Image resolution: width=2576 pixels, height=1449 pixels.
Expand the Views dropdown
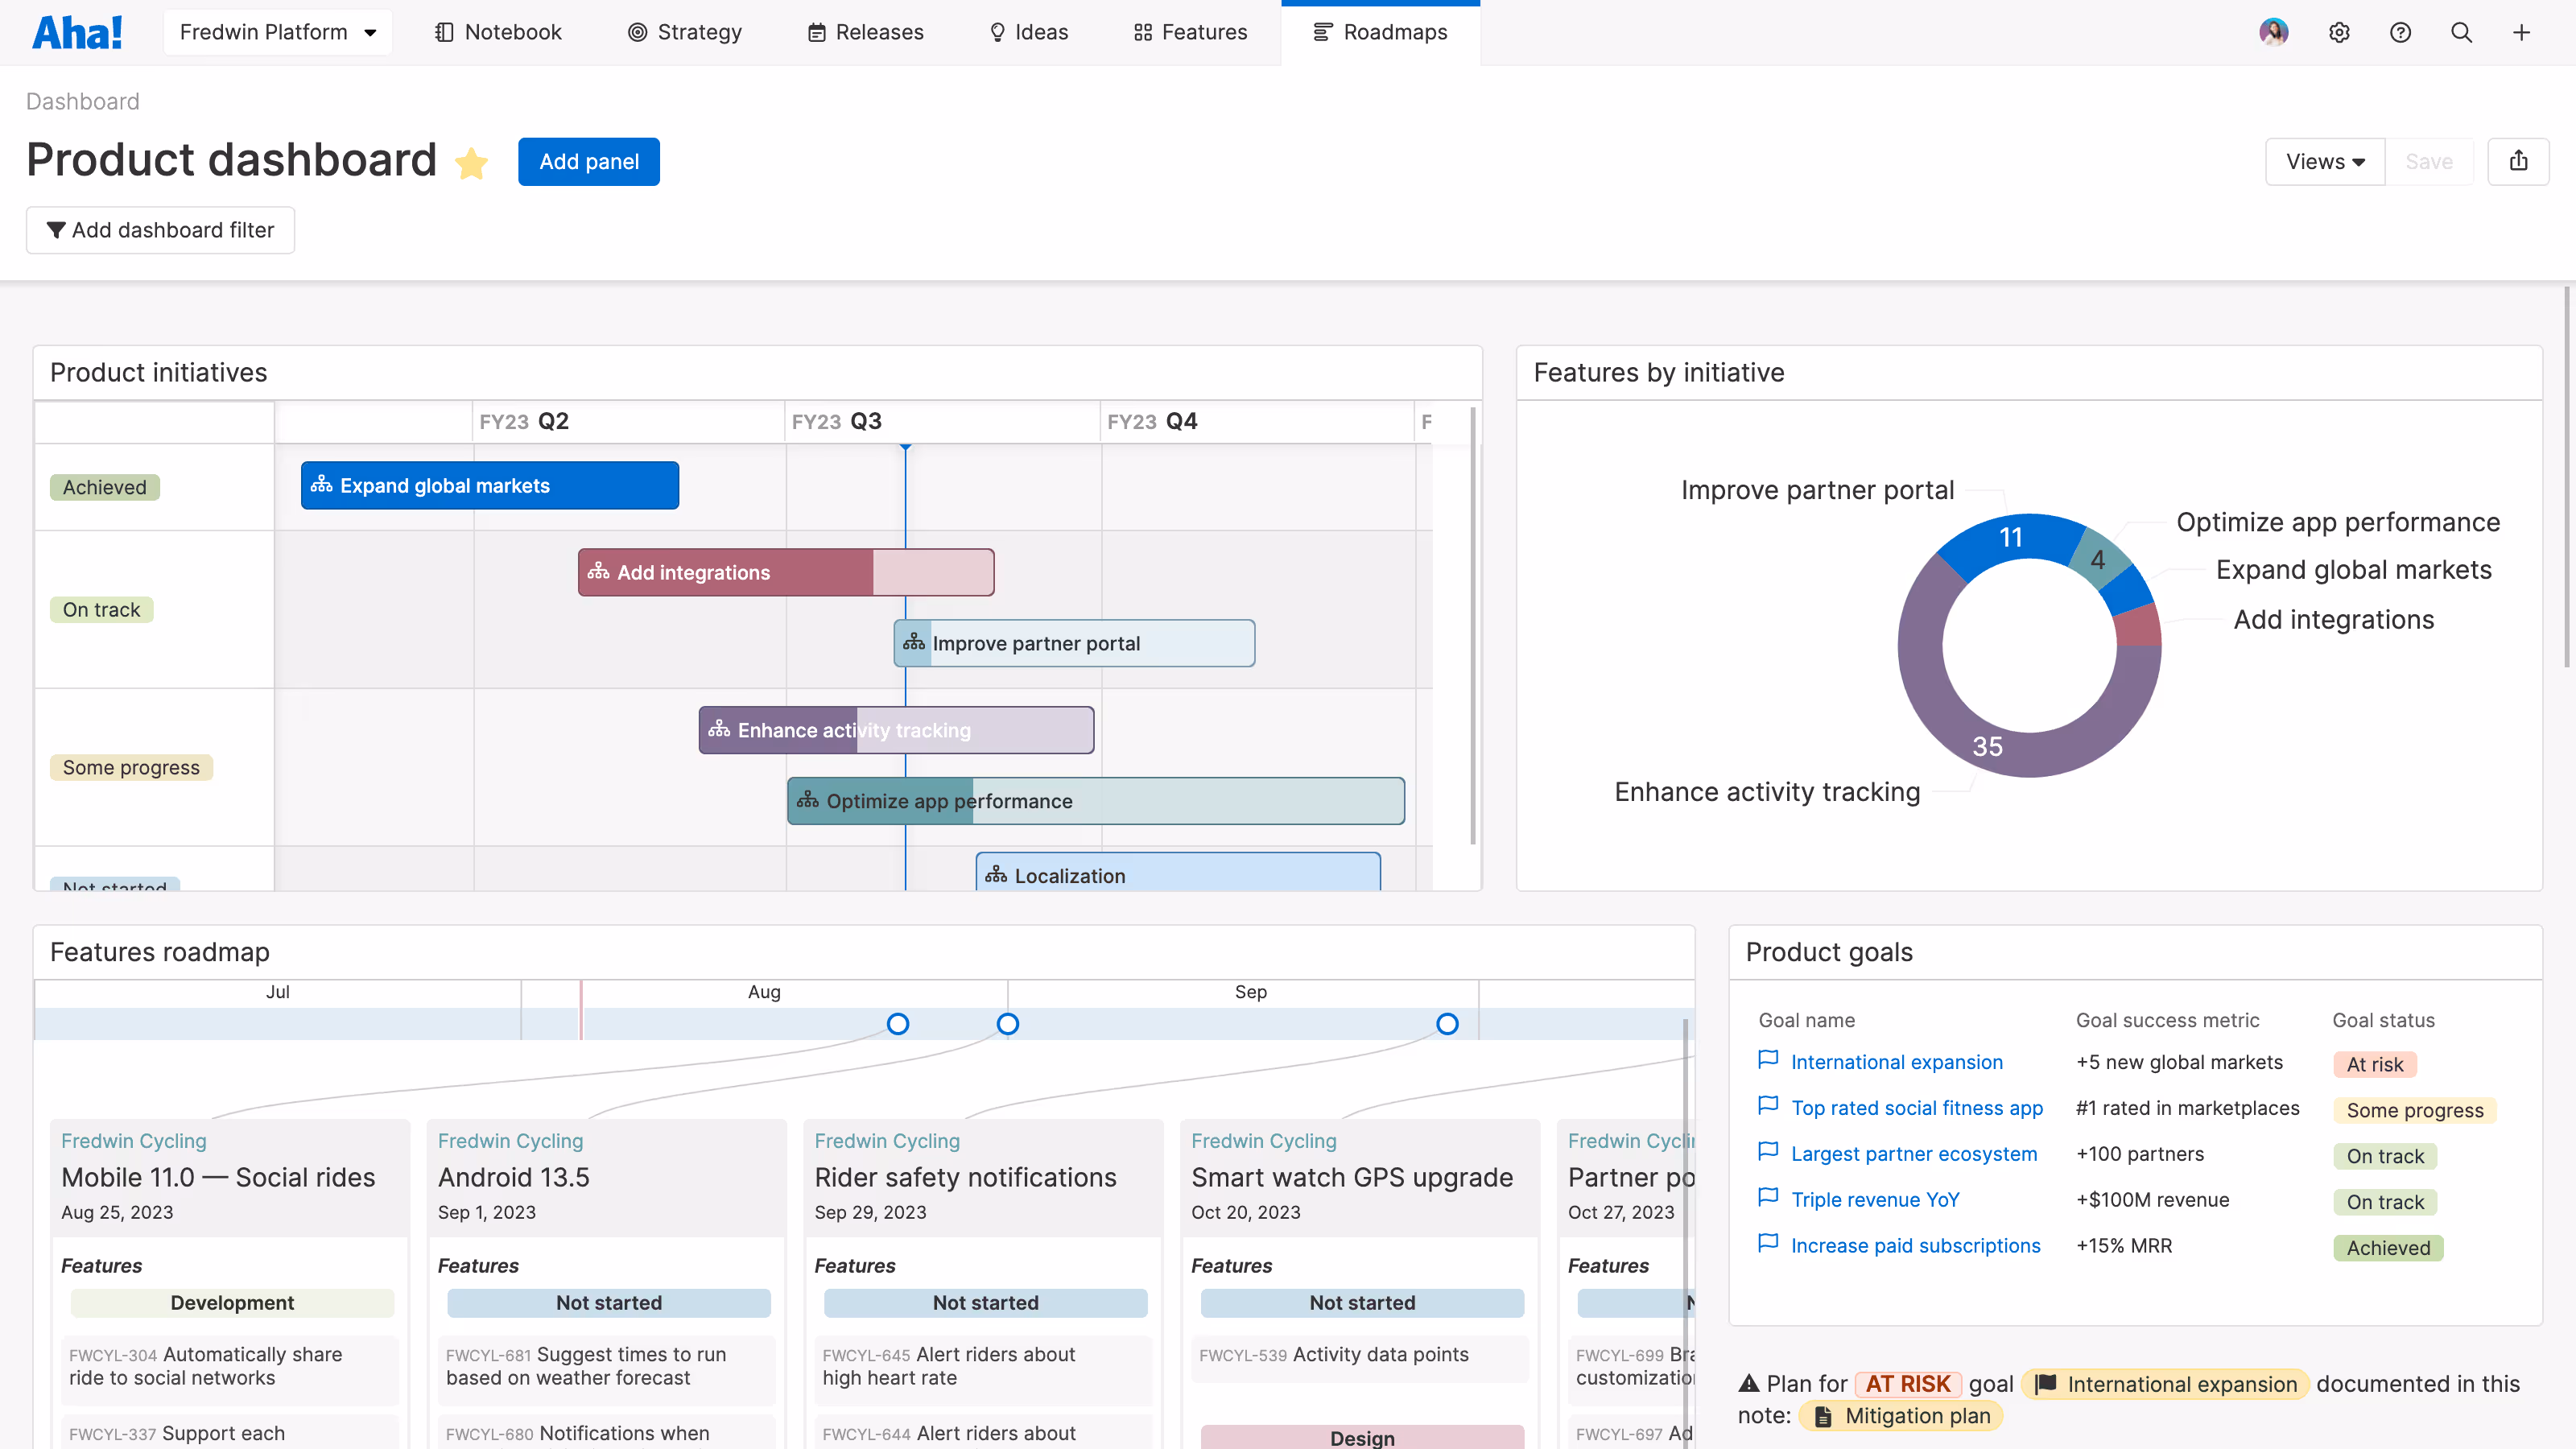pyautogui.click(x=2324, y=161)
